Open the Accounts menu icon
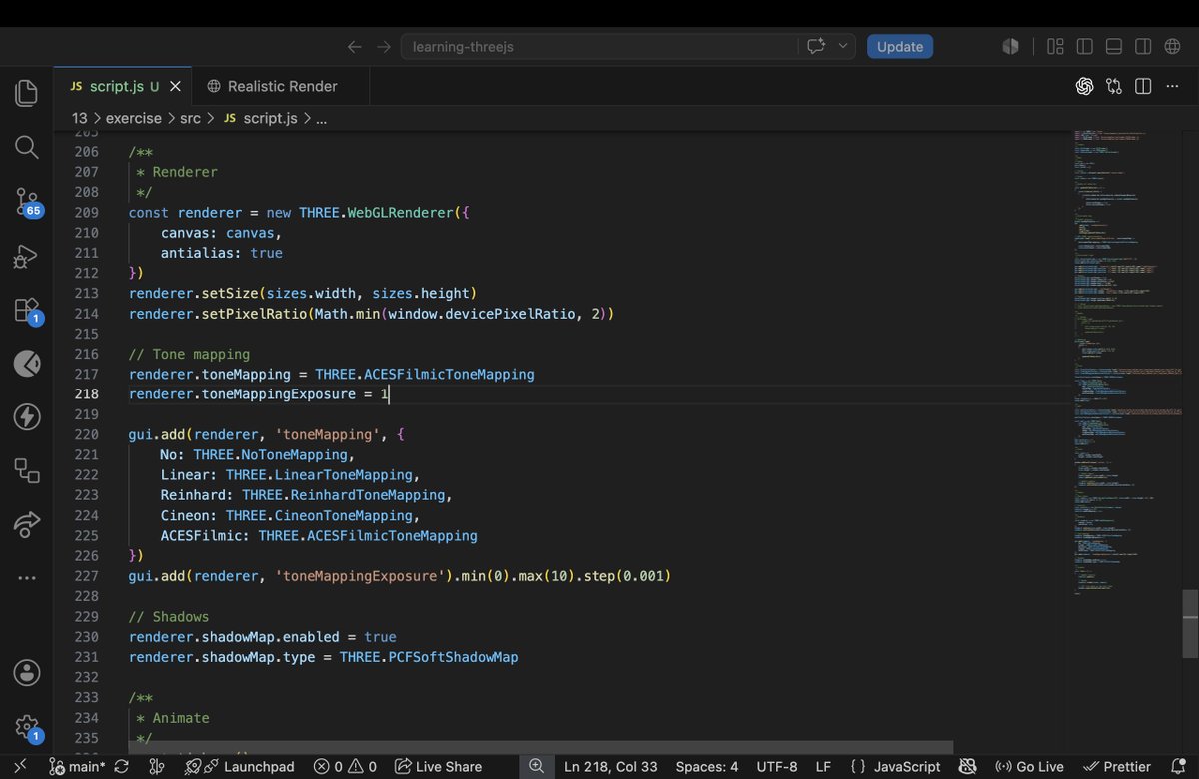The image size is (1199, 779). point(27,672)
